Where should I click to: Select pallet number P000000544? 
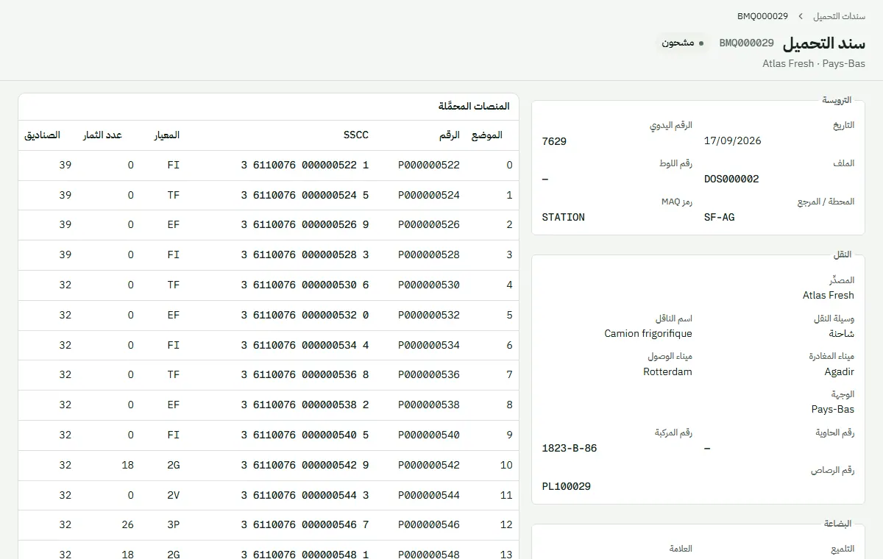(x=429, y=496)
